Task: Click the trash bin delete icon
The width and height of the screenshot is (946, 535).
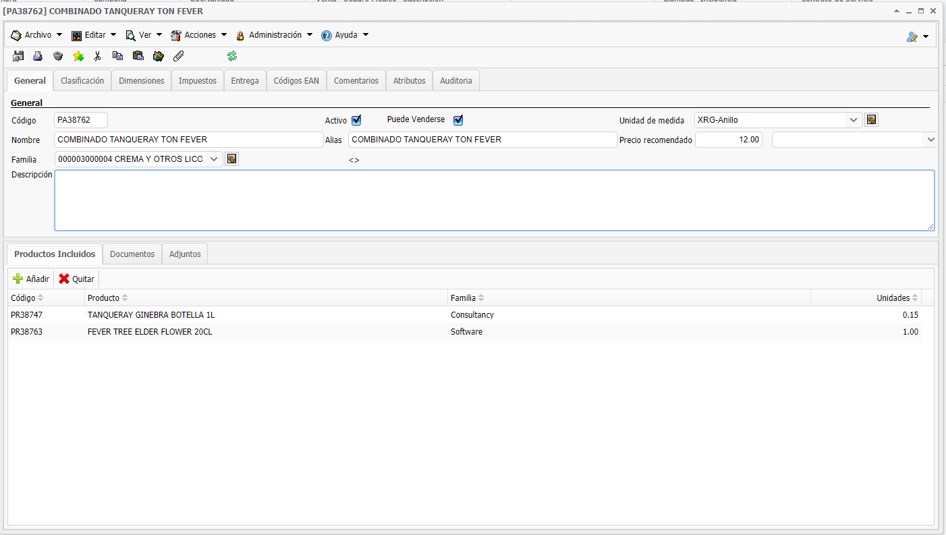Action: [x=58, y=56]
